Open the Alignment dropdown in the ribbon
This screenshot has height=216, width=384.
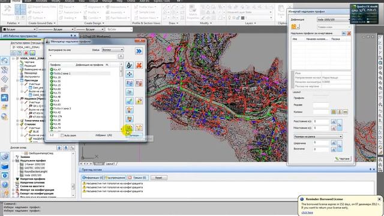94,7
